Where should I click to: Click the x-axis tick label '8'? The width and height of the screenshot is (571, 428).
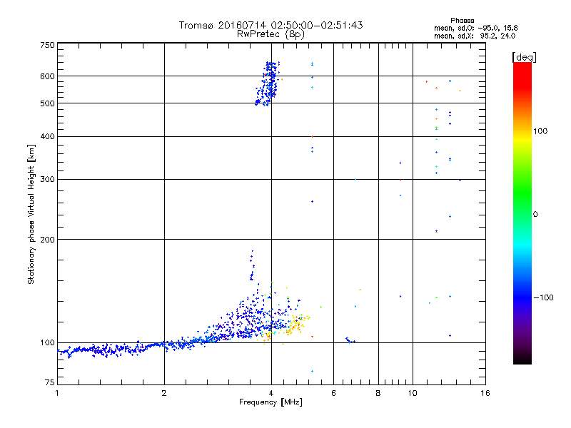click(378, 393)
